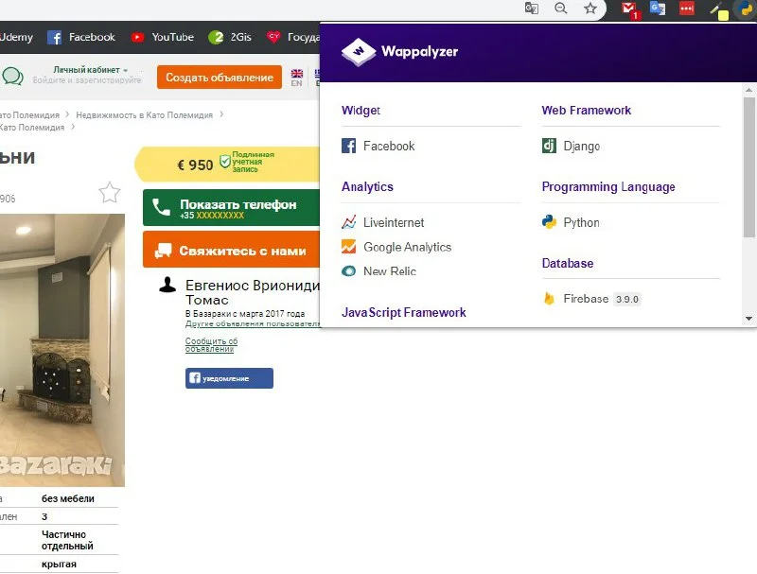Click the red password manager extension icon

[687, 9]
